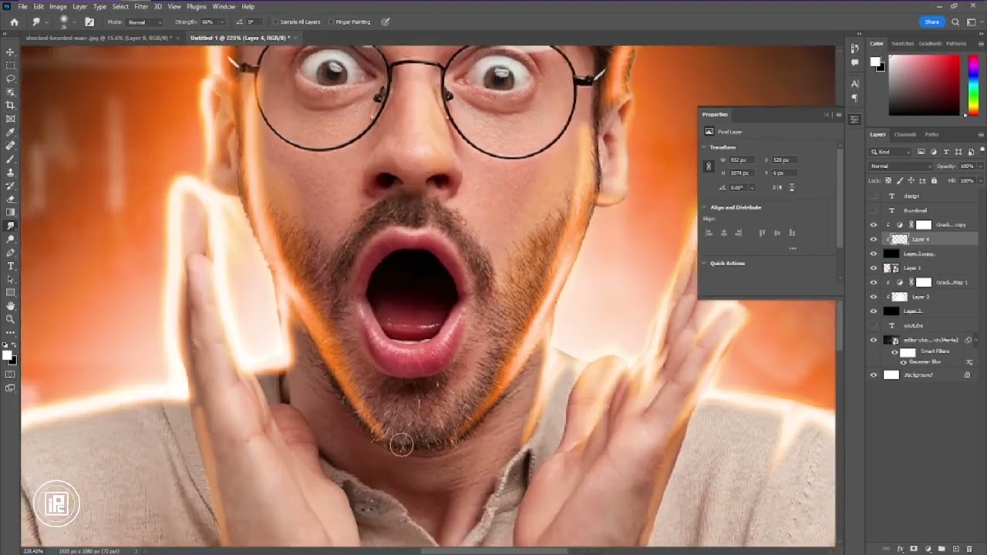
Task: Open the Image menu
Action: pyautogui.click(x=58, y=6)
